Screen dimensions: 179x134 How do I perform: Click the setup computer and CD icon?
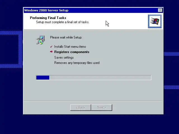(x=41, y=40)
